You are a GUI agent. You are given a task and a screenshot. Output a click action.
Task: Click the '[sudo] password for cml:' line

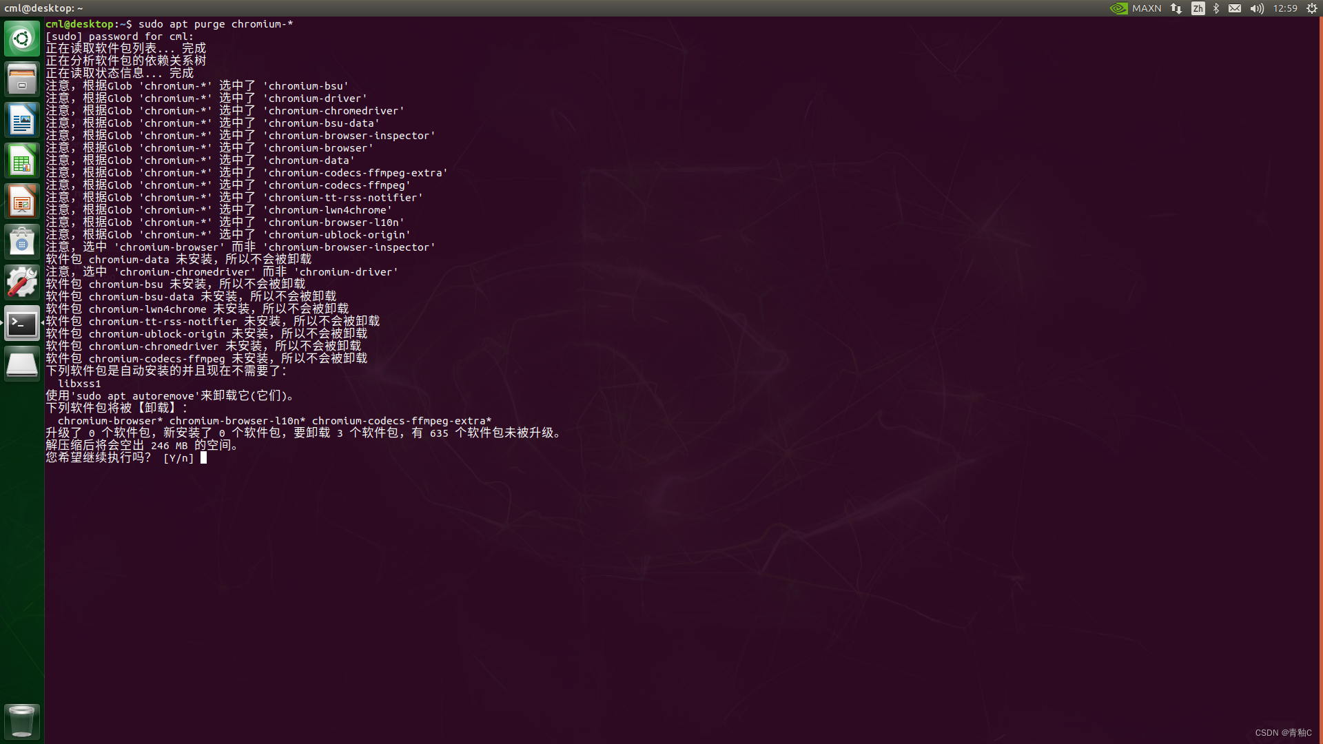pos(119,37)
